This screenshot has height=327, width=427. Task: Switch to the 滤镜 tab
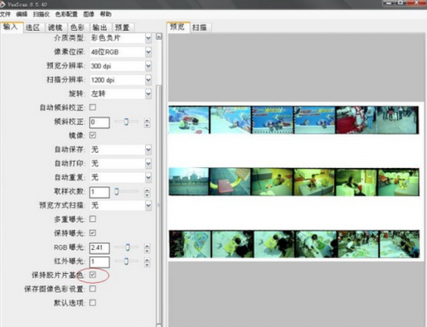[56, 27]
